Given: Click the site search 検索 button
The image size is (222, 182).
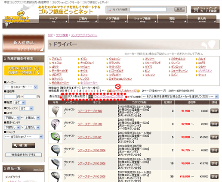Looking at the screenshot, I should [x=179, y=9].
